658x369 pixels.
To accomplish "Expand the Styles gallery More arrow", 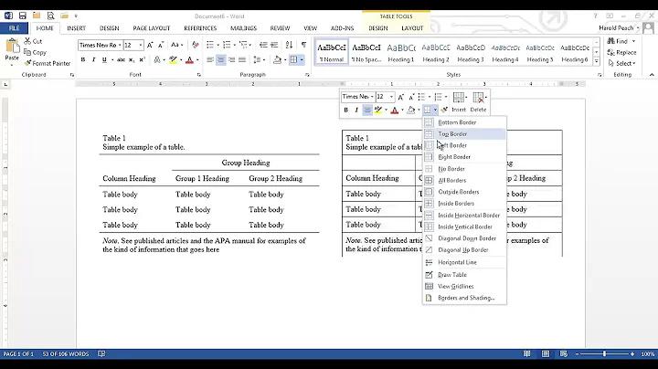I will point(596,61).
